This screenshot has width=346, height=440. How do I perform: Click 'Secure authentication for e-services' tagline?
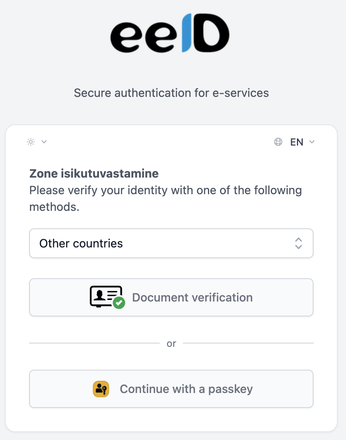171,93
